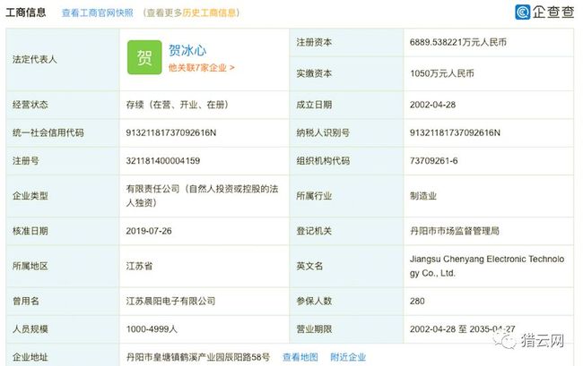Screen dimensions: 583x366
Task: Select address 丹阳市皇塘镇鹤溪产业园辰阳路58号
Action: [198, 357]
